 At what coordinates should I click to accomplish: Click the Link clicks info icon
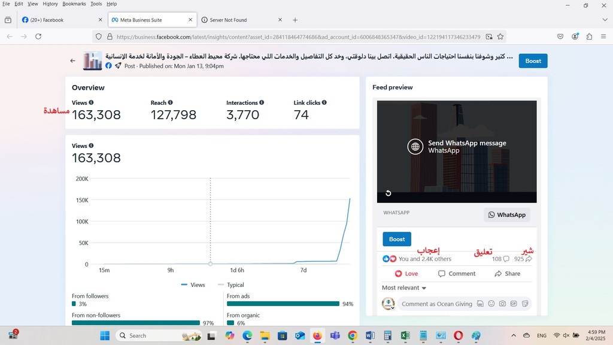[x=324, y=102]
